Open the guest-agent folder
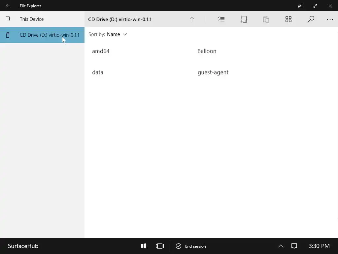This screenshot has width=338, height=254. click(x=213, y=72)
